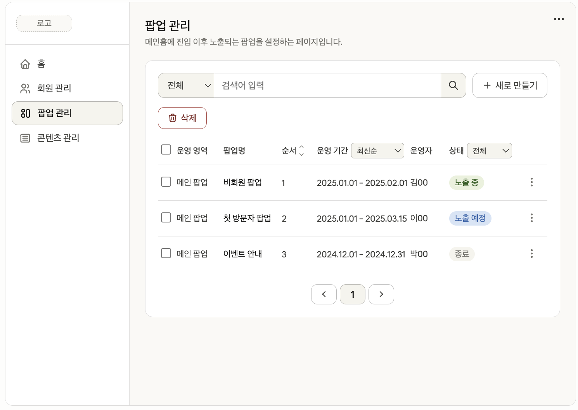Click operator name 박00
Screen dimensions: 578x410
coord(419,254)
